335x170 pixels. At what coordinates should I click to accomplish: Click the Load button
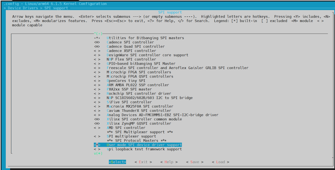coord(220,162)
